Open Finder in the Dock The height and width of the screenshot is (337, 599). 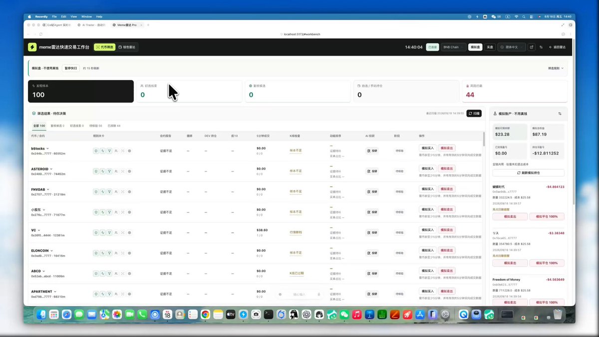[x=41, y=315]
